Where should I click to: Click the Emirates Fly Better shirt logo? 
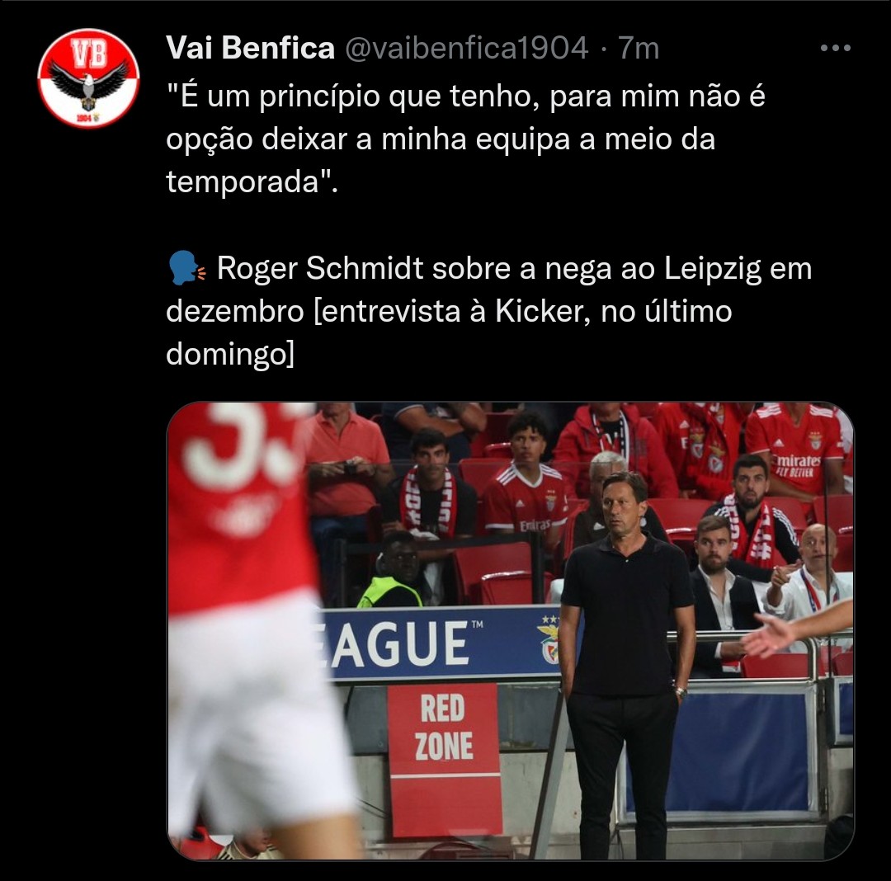798,464
